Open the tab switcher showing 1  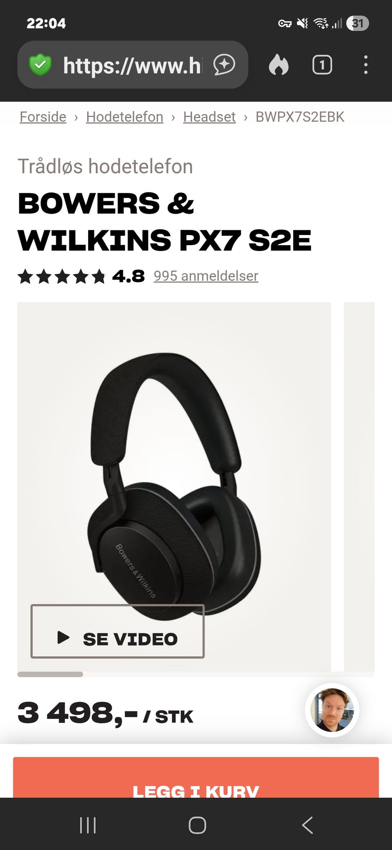[322, 65]
